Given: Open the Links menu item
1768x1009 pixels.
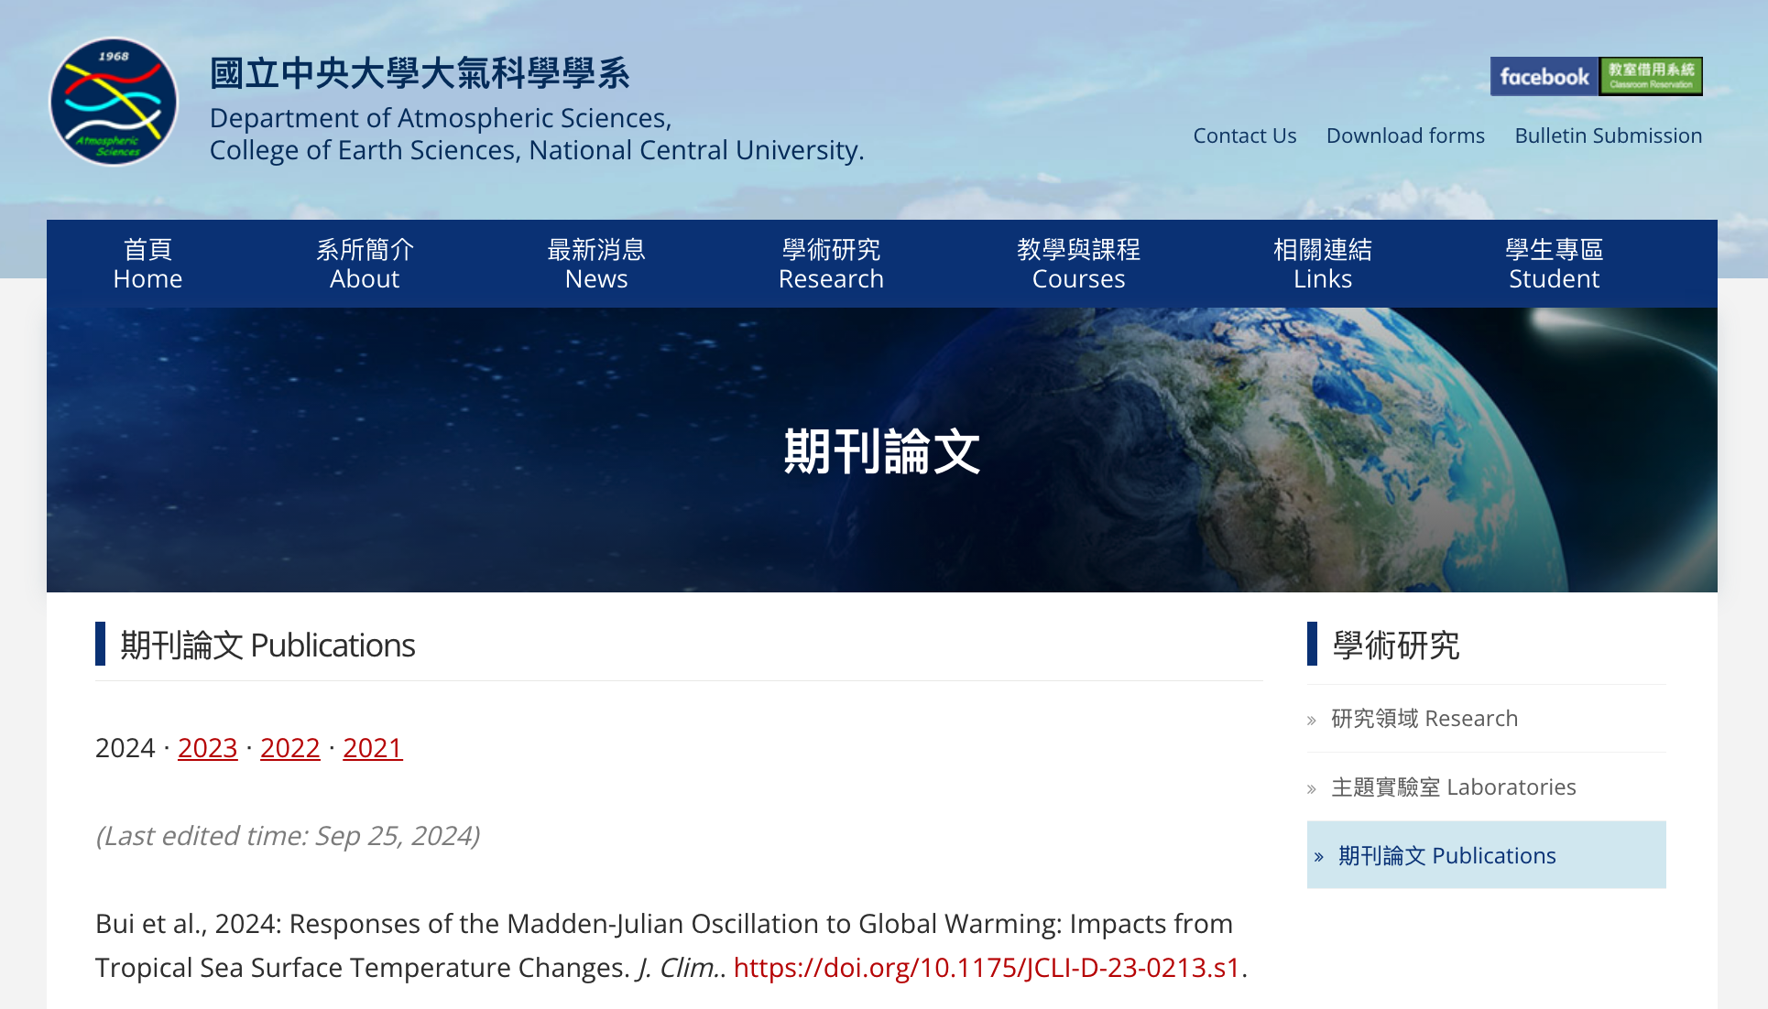Looking at the screenshot, I should tap(1322, 264).
